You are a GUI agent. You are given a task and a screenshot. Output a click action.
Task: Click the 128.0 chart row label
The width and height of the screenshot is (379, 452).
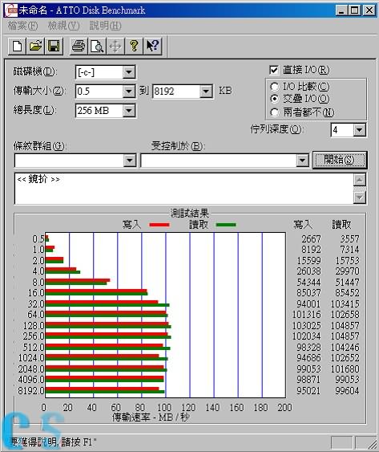(x=34, y=326)
